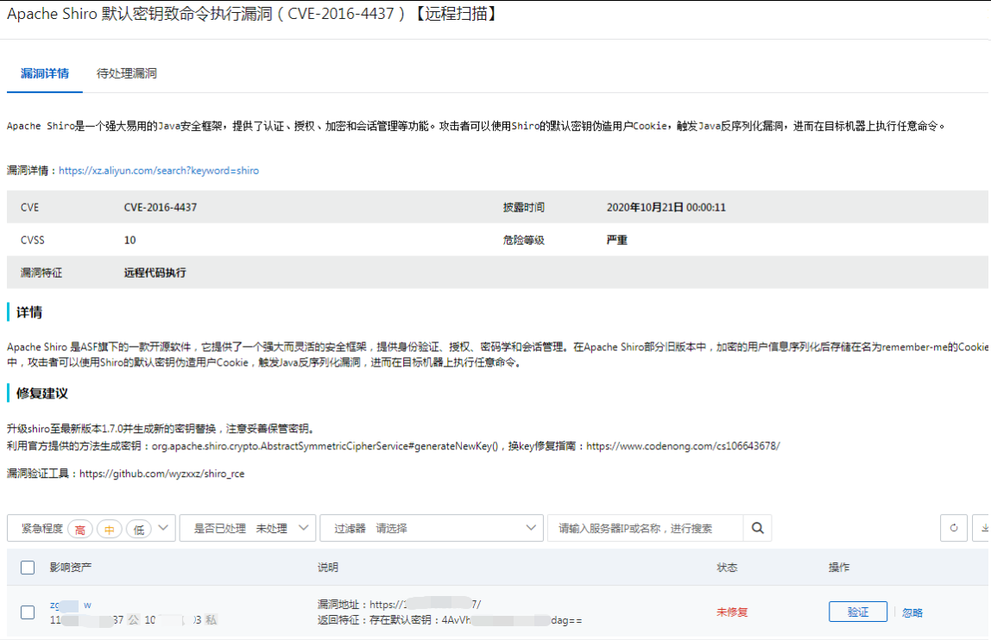
Task: Click the server IP search input field
Action: point(646,528)
